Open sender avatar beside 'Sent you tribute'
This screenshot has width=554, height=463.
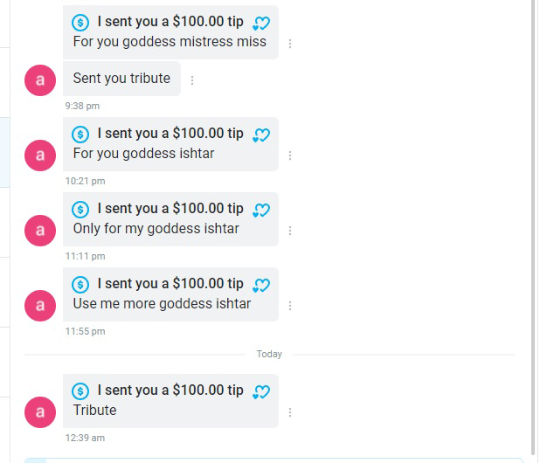(x=40, y=80)
